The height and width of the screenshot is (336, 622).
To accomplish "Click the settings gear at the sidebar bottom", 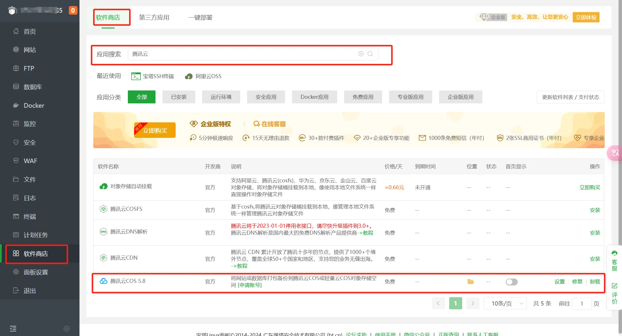I will [x=67, y=329].
